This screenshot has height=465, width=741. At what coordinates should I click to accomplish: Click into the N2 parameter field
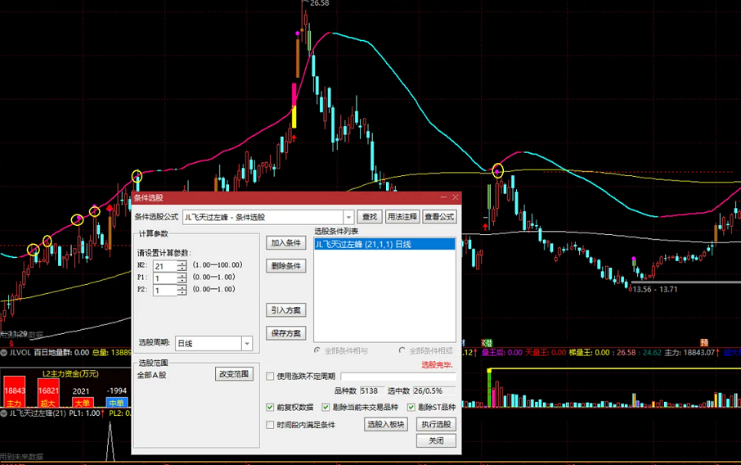click(x=165, y=266)
